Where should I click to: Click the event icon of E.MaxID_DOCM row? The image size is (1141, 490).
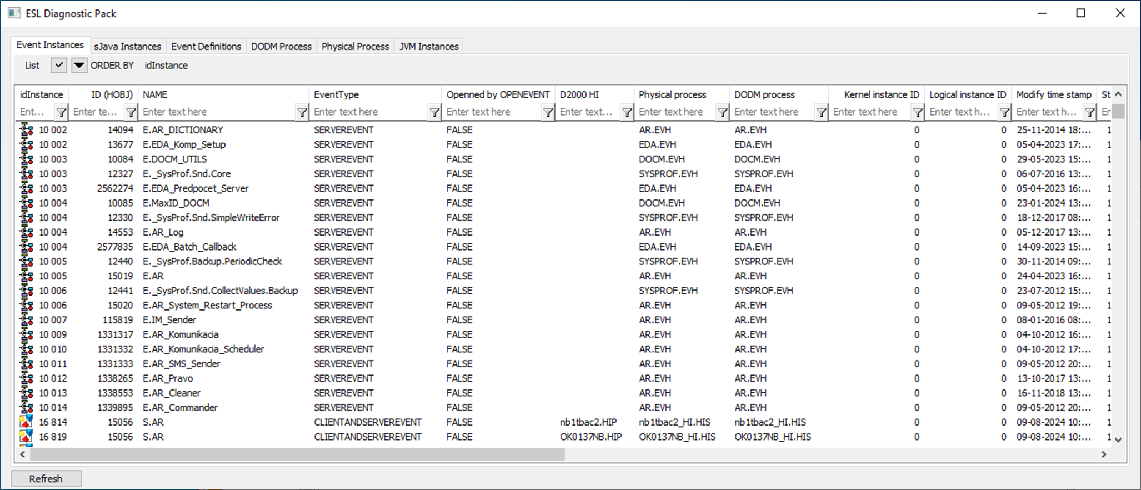[26, 203]
